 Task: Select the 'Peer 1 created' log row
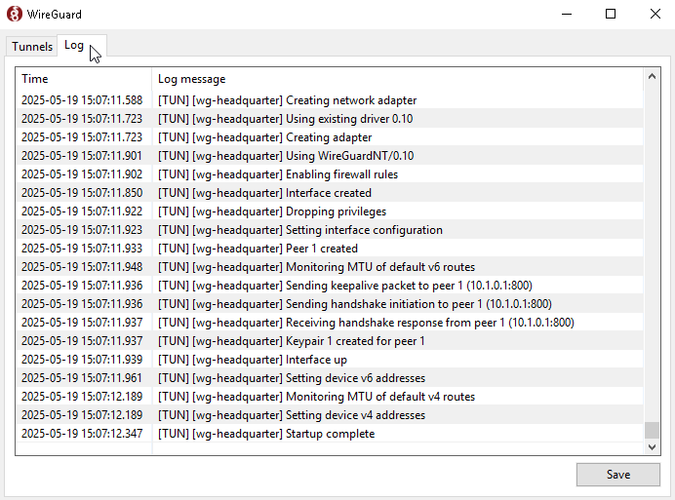point(330,249)
